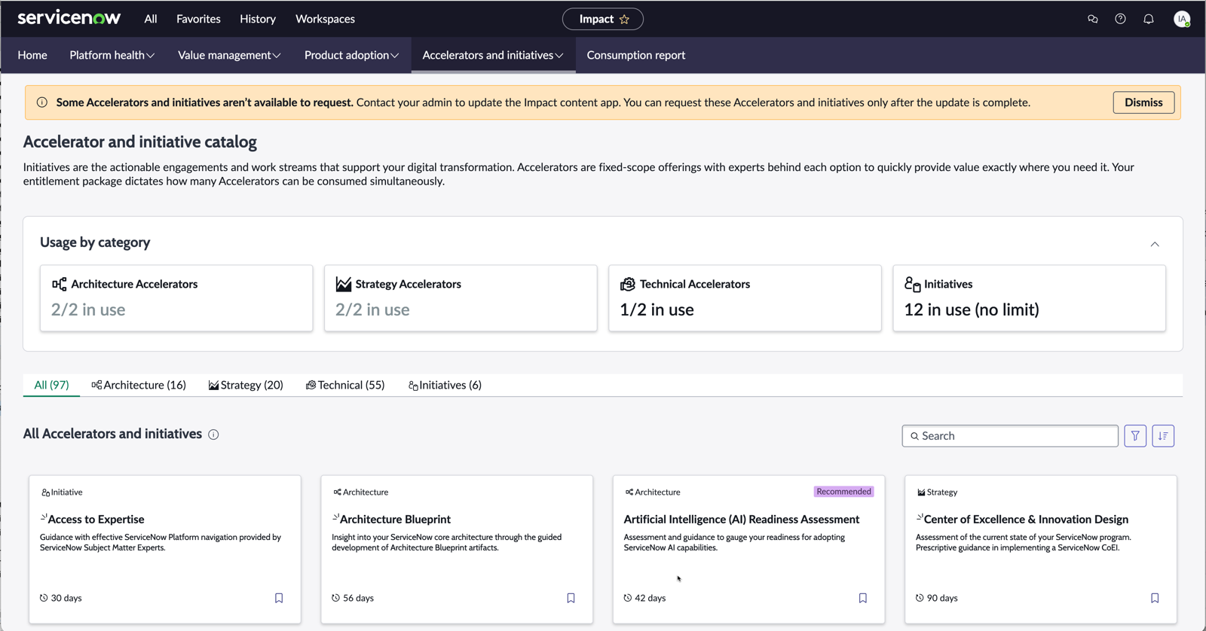This screenshot has height=631, width=1206.
Task: Click the Recommended badge
Action: 843,492
